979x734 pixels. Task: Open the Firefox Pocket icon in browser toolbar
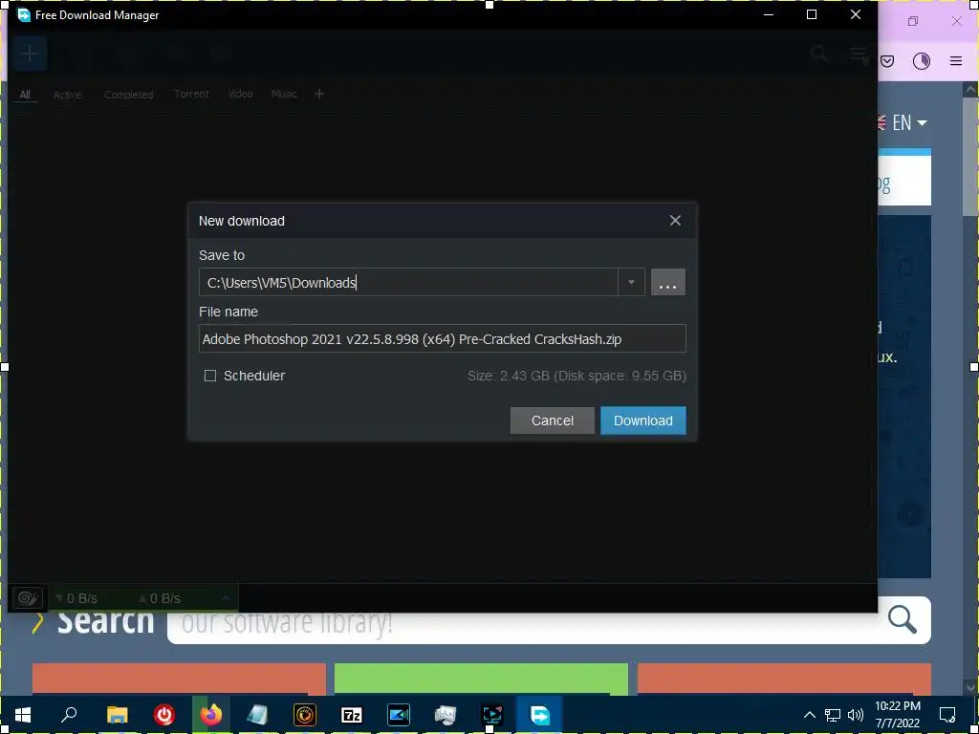click(x=887, y=60)
